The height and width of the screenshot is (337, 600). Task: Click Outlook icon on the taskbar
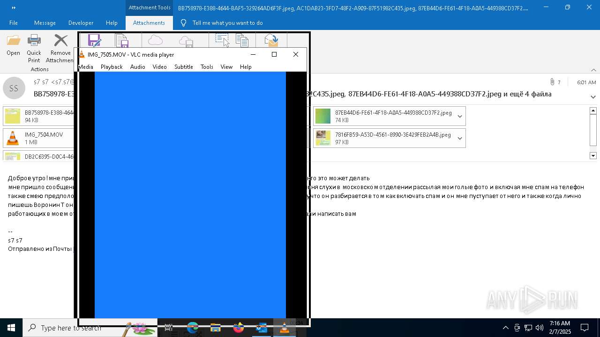pyautogui.click(x=262, y=328)
